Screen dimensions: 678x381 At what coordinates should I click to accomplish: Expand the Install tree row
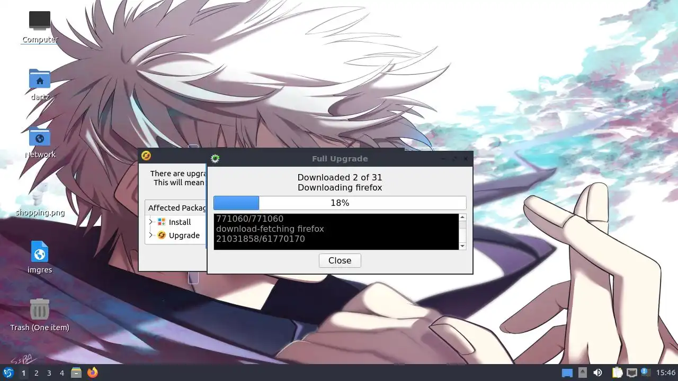pyautogui.click(x=151, y=222)
